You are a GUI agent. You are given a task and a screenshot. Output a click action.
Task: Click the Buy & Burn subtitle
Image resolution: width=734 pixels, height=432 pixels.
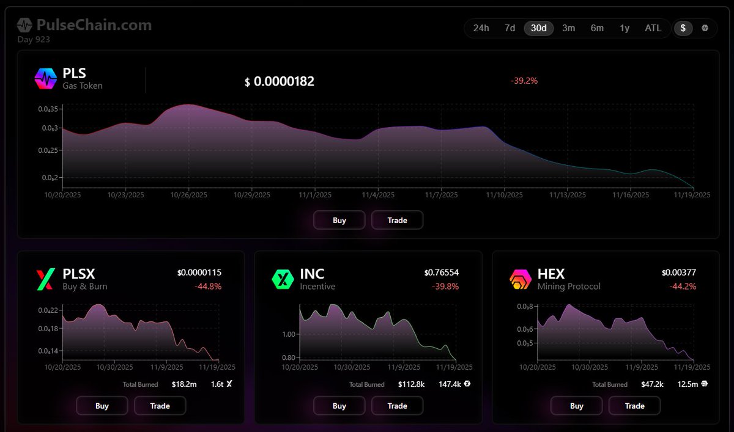tap(85, 287)
